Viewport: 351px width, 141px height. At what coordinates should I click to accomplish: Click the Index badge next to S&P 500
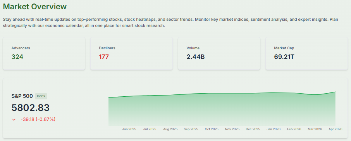click(41, 96)
